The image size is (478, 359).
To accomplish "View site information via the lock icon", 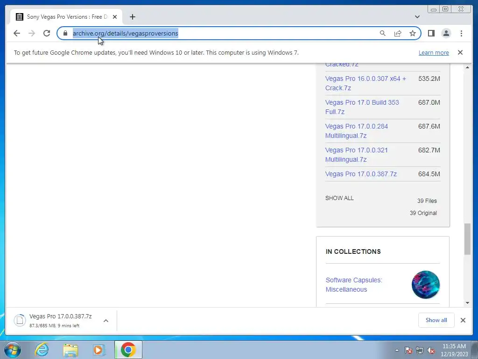I will click(x=65, y=33).
